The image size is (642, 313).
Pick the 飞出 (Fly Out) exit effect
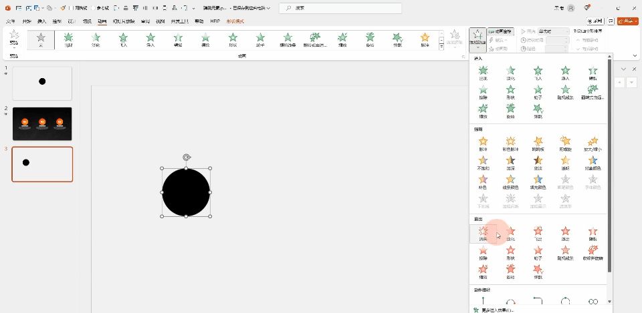(x=538, y=234)
